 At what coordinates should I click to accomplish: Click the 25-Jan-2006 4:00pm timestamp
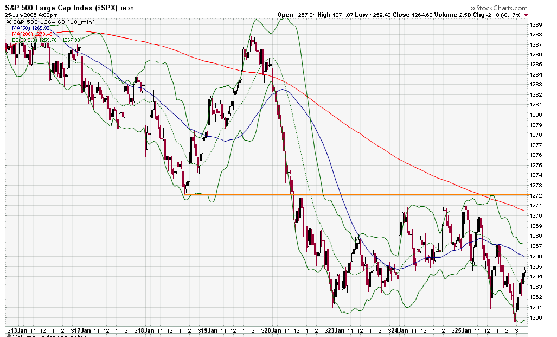click(x=31, y=15)
